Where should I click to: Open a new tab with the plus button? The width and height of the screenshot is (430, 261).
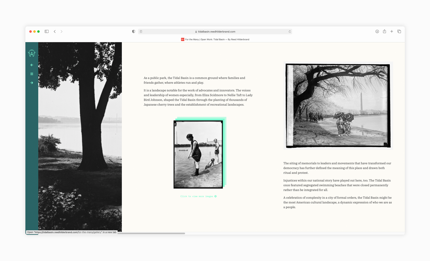392,31
